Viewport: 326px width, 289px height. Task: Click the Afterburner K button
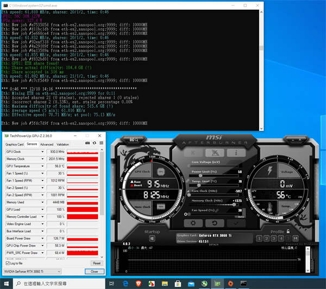pos(193,153)
